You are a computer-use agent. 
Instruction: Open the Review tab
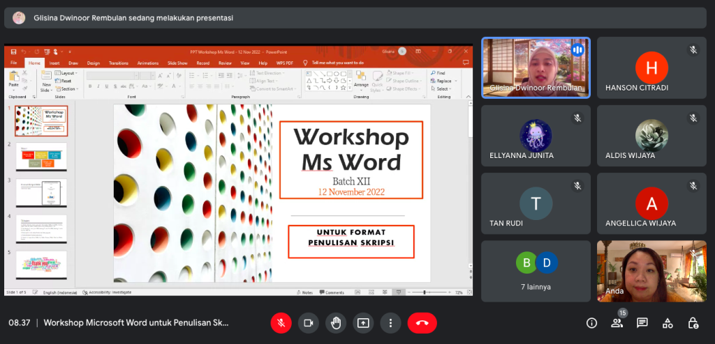pos(225,63)
